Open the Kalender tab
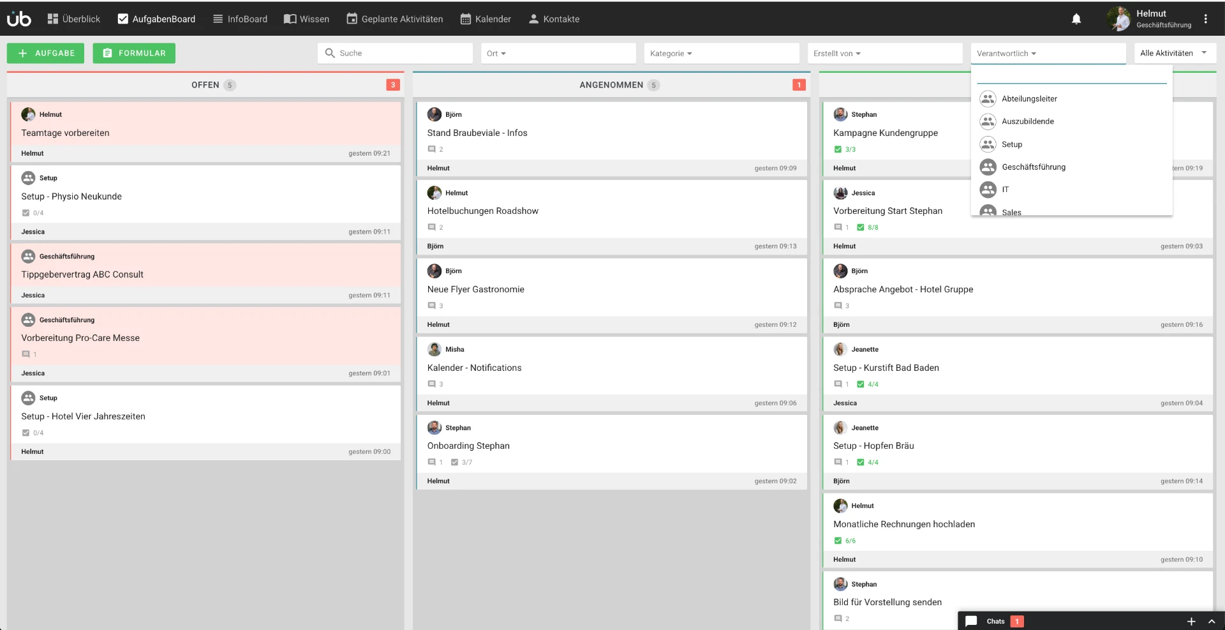1225x630 pixels. (x=486, y=19)
